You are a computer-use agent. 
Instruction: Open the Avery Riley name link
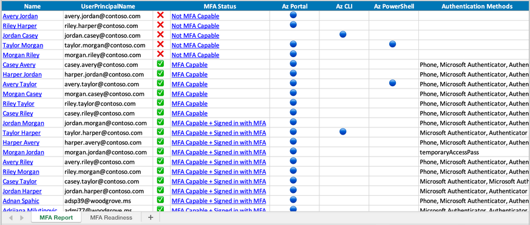(x=18, y=162)
